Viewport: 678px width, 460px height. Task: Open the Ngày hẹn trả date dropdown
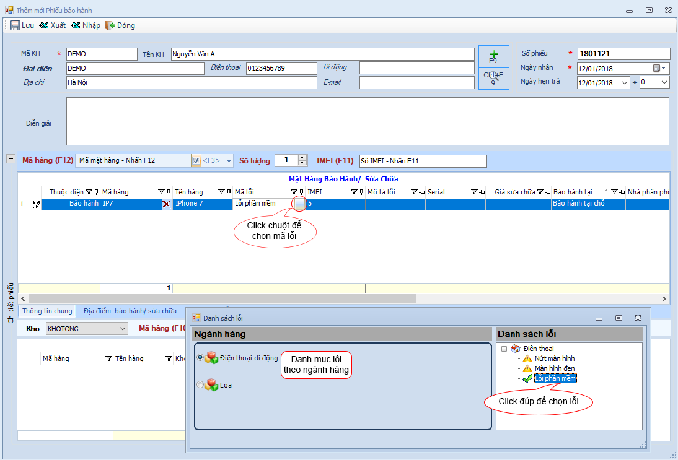click(x=624, y=82)
